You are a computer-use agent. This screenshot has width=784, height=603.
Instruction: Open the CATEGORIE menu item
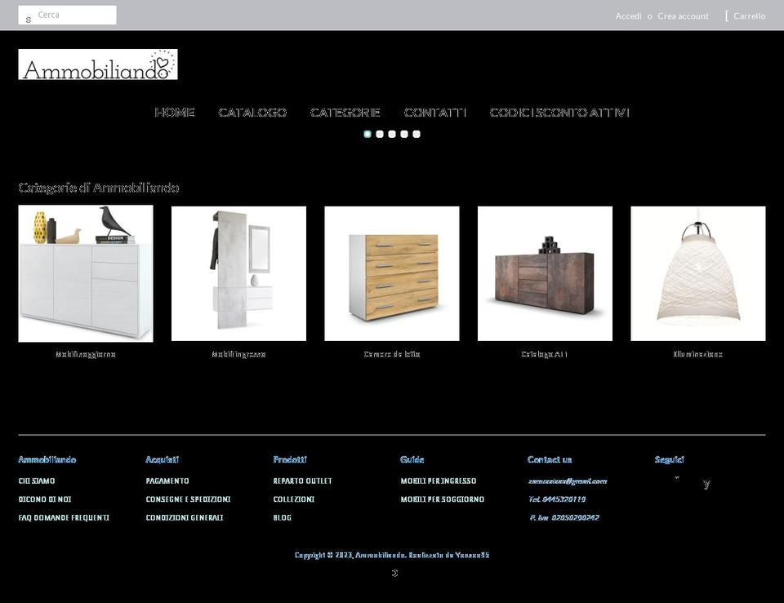(345, 113)
